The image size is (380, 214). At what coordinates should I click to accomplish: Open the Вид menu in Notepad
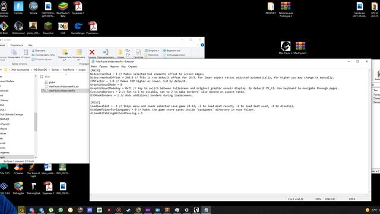123,66
